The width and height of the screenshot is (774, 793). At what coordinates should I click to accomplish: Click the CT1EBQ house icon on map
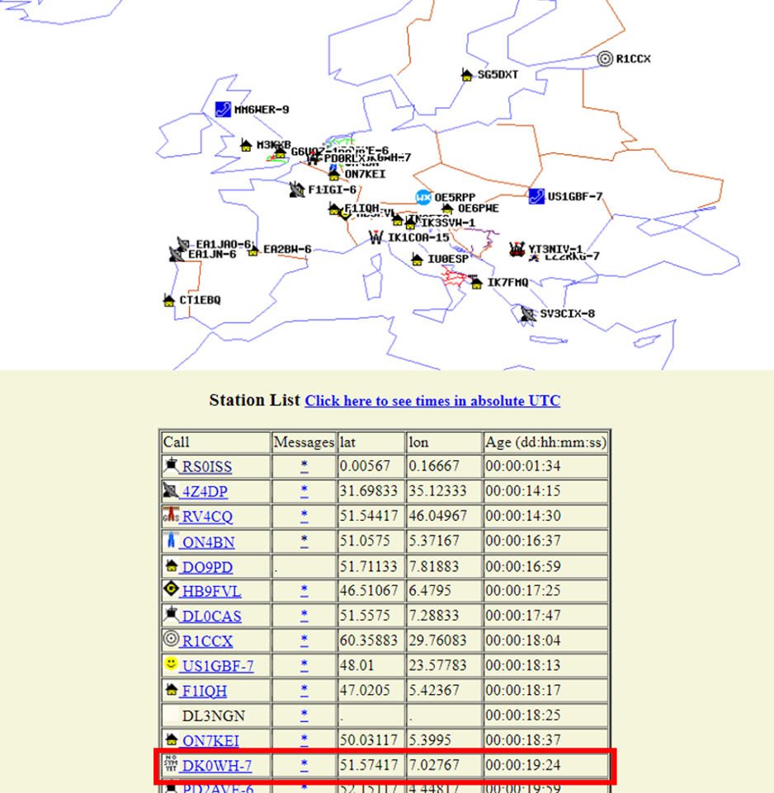pos(169,300)
